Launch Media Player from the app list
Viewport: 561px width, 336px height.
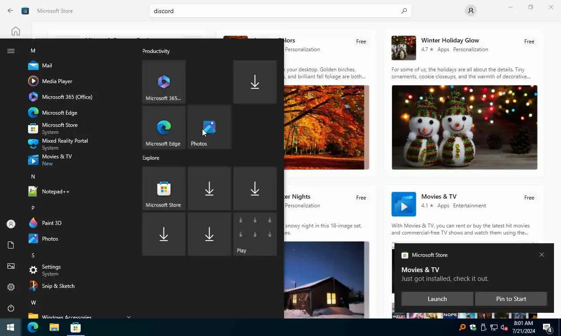79,81
